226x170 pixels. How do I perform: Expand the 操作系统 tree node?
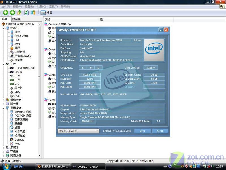4,100
